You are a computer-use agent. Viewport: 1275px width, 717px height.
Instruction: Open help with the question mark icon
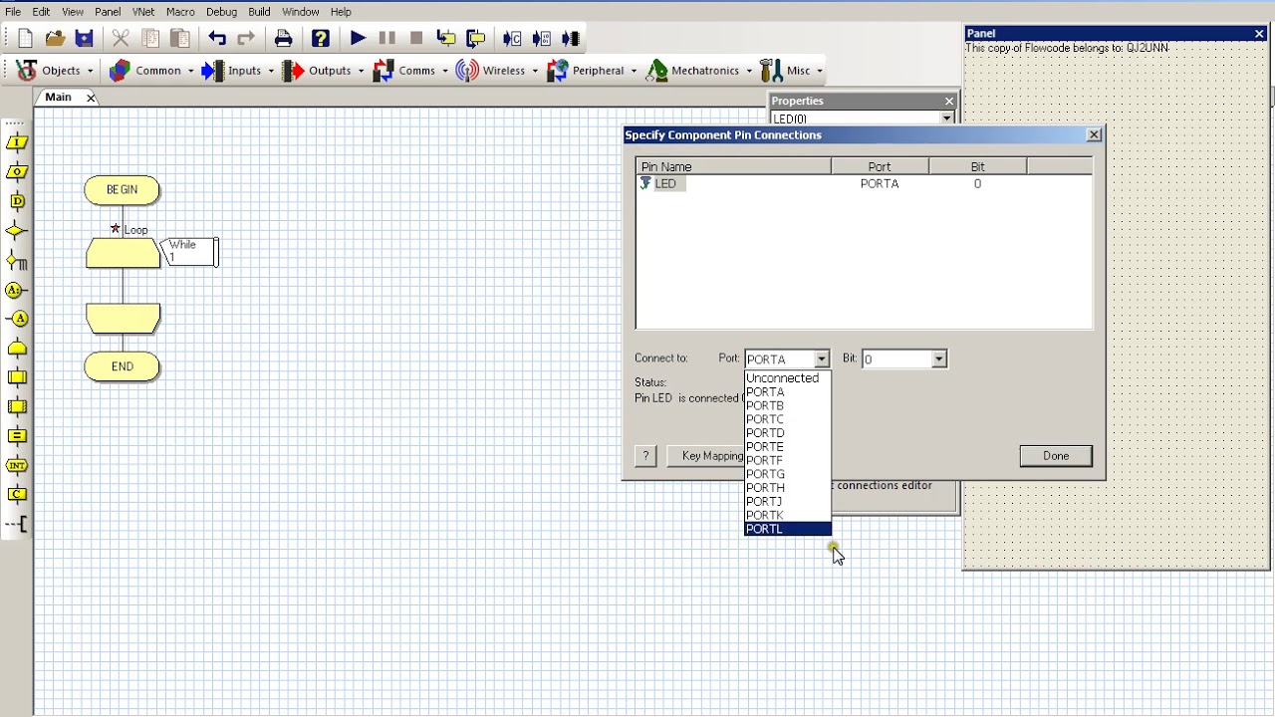(320, 39)
